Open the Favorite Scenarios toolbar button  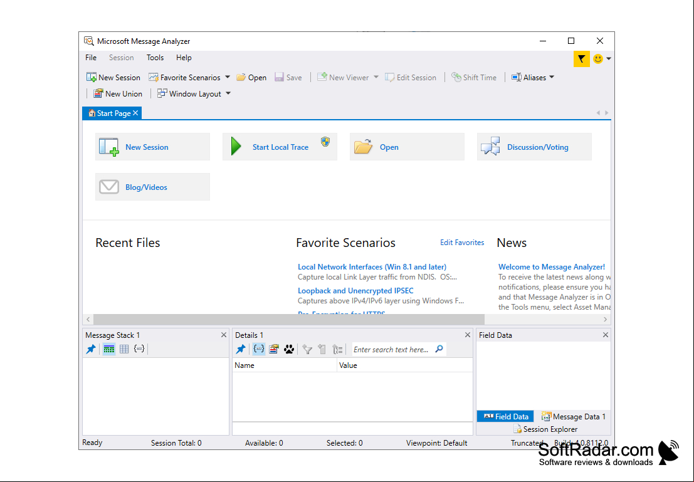pos(184,78)
